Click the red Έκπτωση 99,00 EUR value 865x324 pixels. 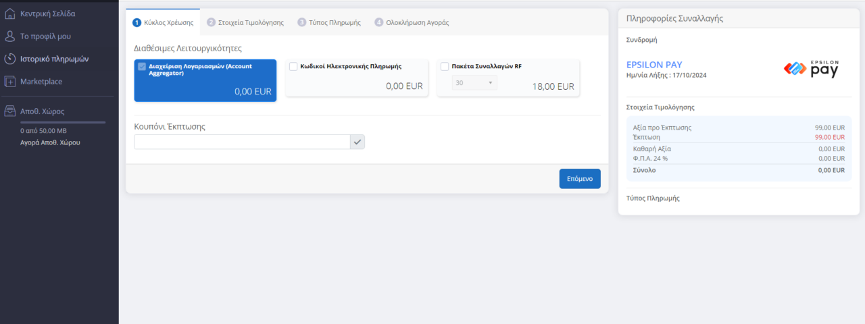pos(830,137)
